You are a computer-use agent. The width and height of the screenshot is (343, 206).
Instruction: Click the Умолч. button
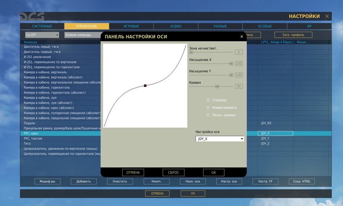(156, 181)
